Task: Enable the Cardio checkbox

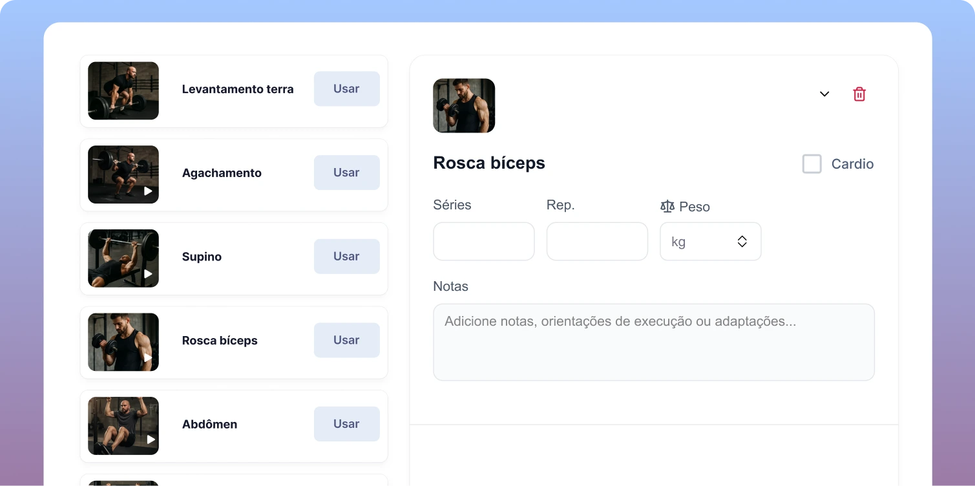Action: click(812, 164)
